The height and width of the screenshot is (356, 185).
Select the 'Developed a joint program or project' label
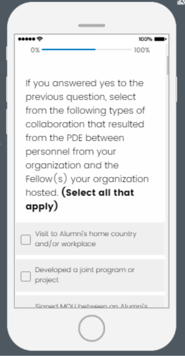[85, 275]
